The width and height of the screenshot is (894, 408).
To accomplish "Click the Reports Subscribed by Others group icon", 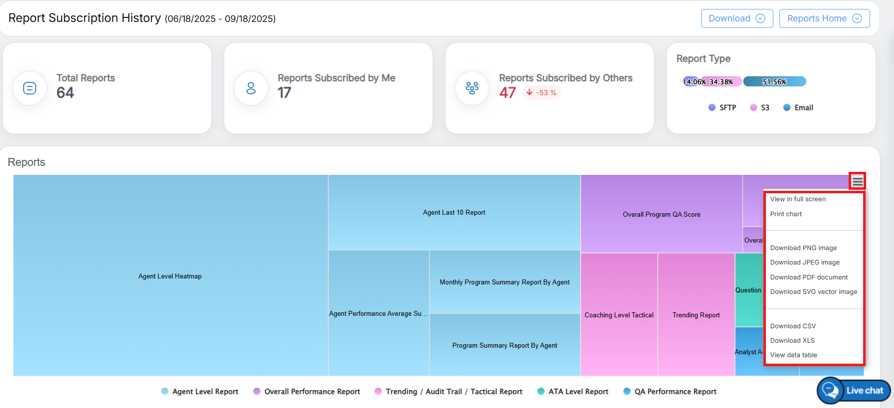I will click(x=472, y=88).
